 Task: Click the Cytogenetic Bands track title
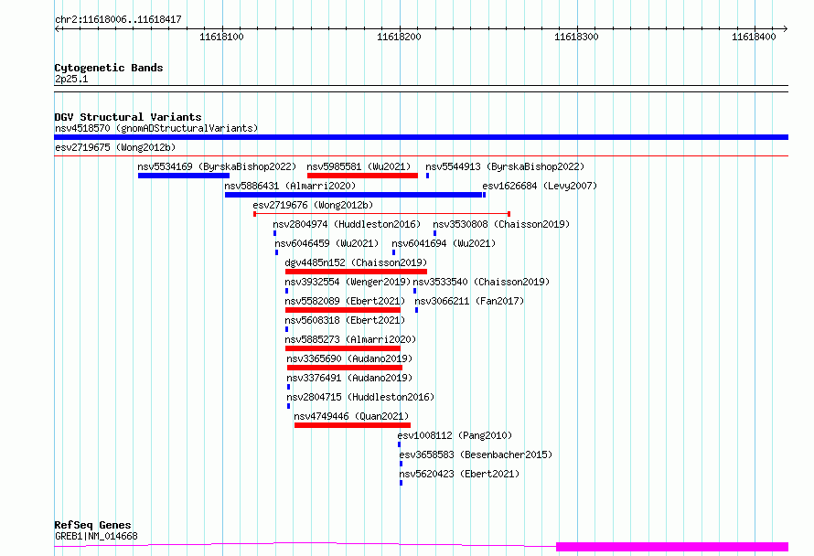[109, 68]
